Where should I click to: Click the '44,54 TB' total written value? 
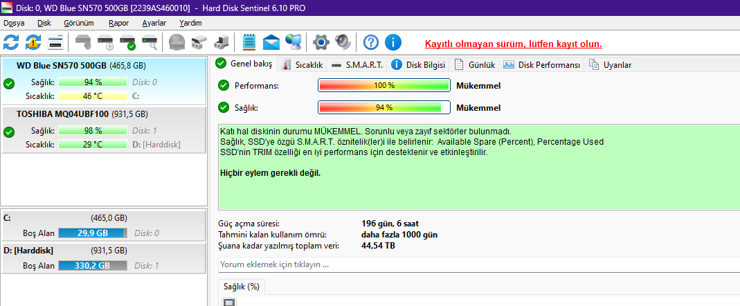[x=378, y=246]
